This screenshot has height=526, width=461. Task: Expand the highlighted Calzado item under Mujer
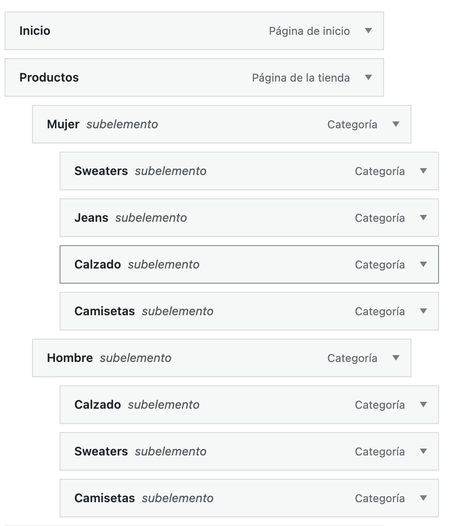423,264
